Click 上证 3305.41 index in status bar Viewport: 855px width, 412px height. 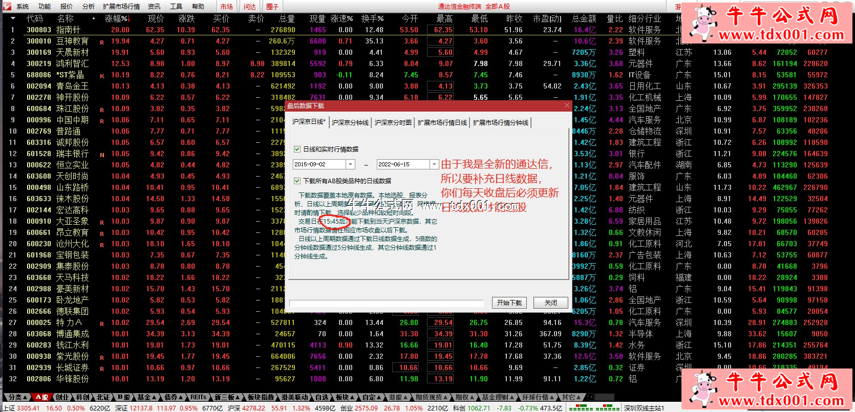point(22,408)
